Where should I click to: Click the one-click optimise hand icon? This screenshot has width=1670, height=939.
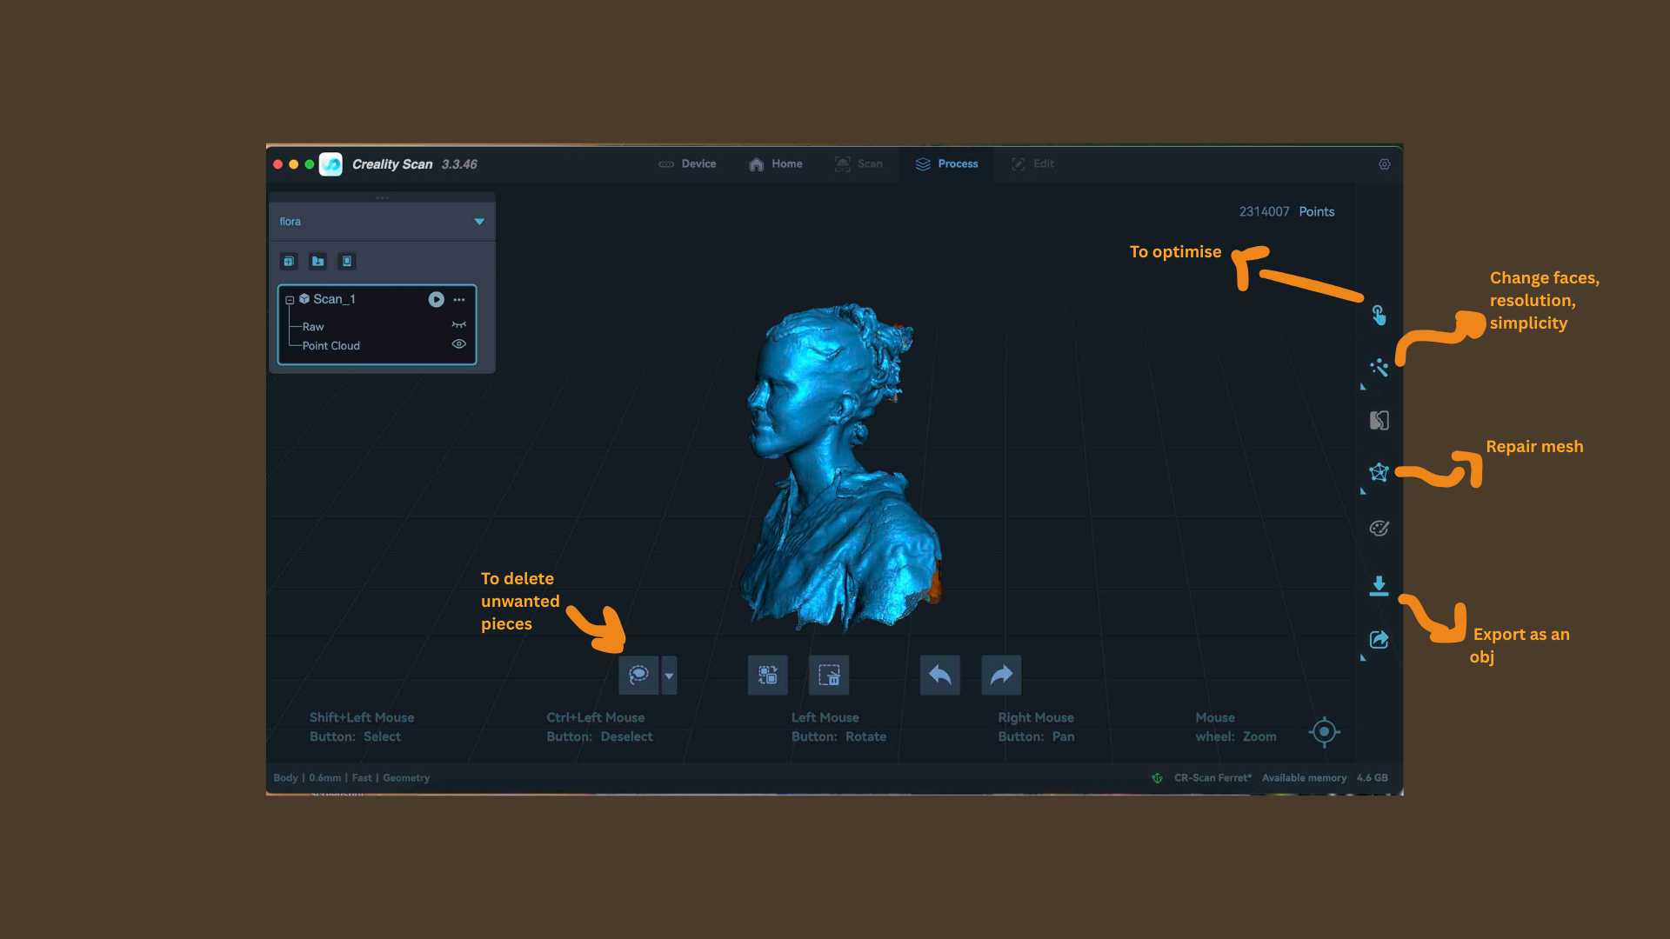click(1379, 315)
